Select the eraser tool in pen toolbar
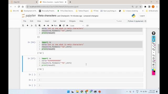The width and height of the screenshot is (168, 94). pyautogui.click(x=154, y=49)
